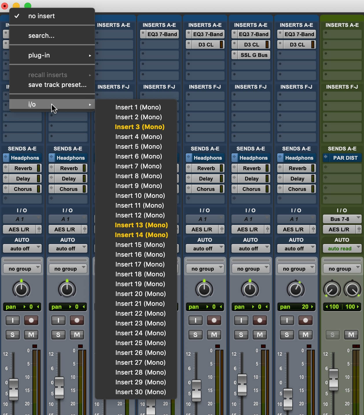Click the left pan knob on the Bus 7-8 track
The width and height of the screenshot is (364, 415).
click(x=332, y=289)
